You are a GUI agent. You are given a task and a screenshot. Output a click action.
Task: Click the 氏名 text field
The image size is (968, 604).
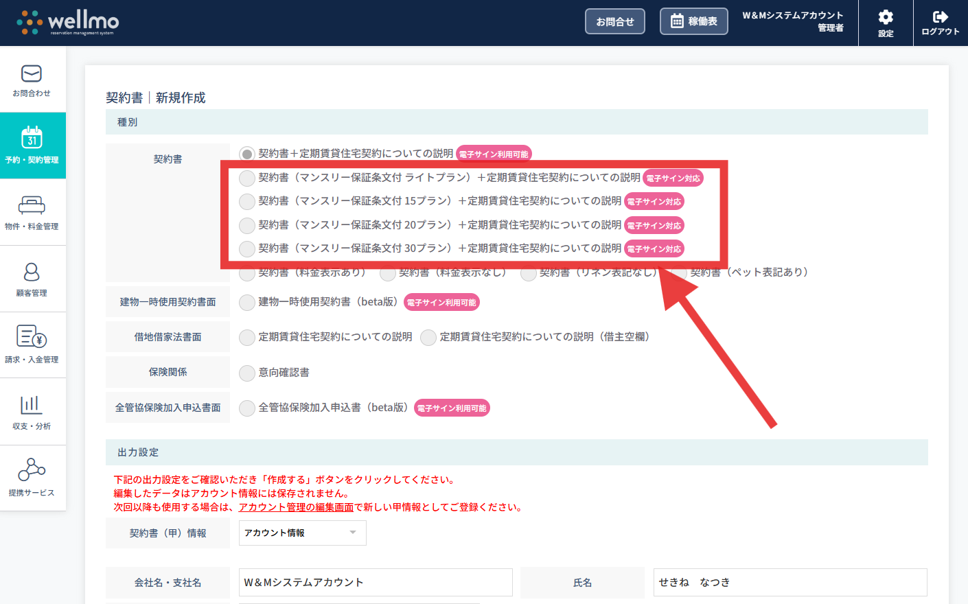790,583
